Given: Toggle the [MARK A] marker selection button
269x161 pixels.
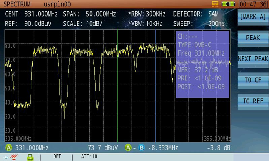Looking at the screenshot, I should (x=253, y=17).
